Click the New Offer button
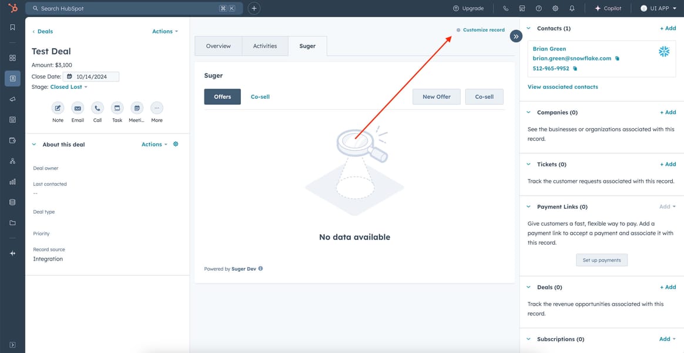 (436, 96)
